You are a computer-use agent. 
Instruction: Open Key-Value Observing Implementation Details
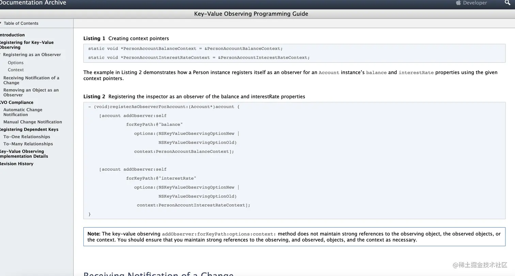point(24,154)
